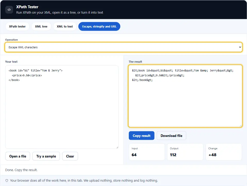Click inside the Your text input area
The width and height of the screenshot is (247, 186).
point(62,107)
